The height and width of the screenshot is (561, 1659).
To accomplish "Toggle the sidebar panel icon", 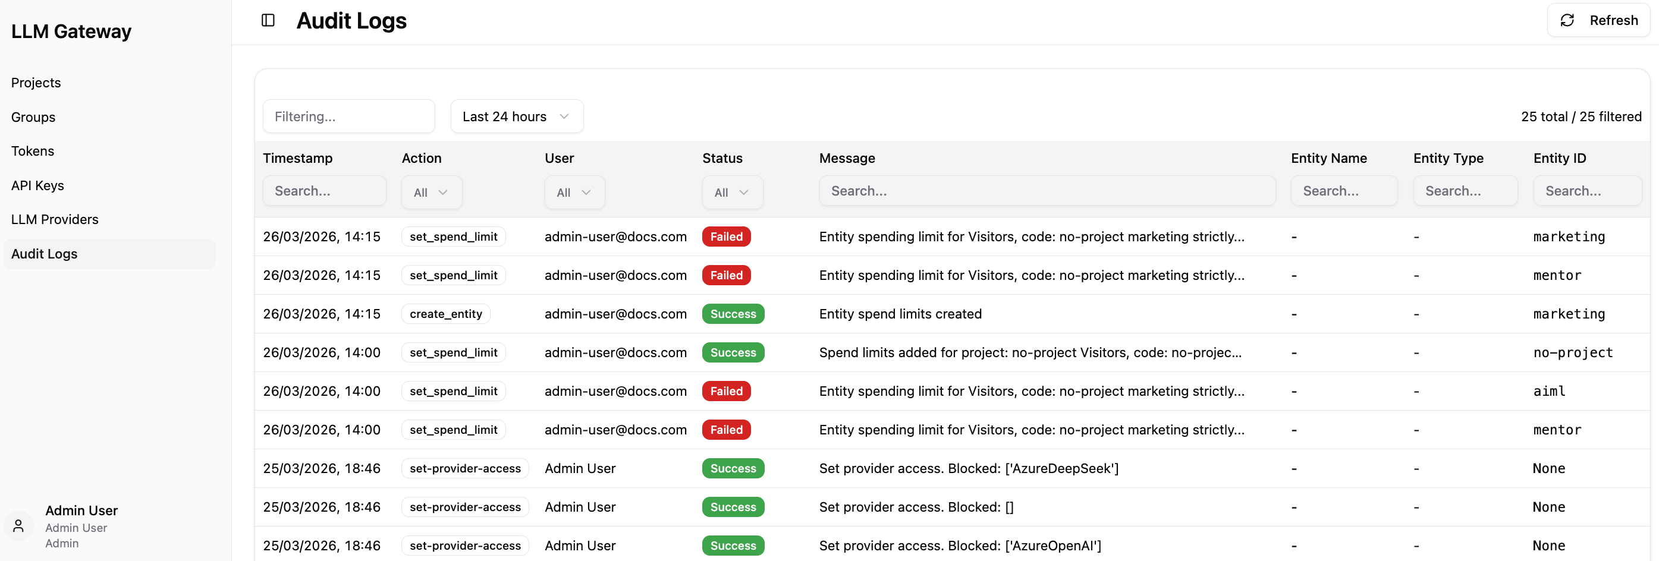I will [268, 21].
